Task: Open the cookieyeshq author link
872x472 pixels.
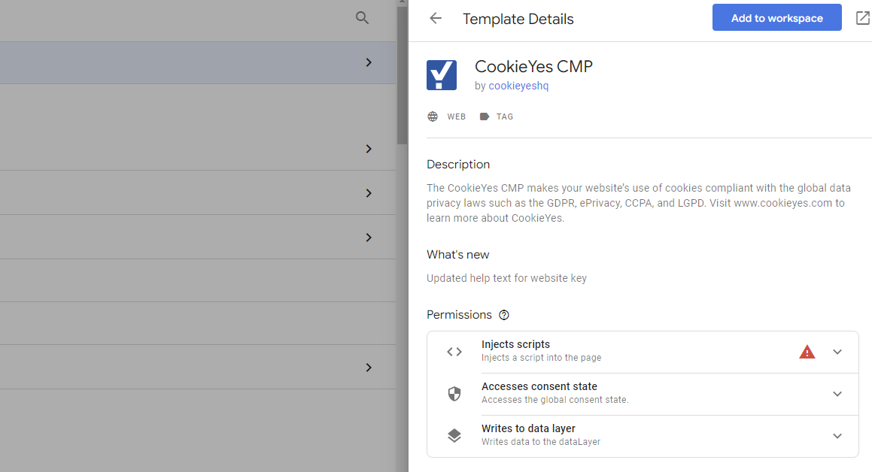Action: point(518,86)
